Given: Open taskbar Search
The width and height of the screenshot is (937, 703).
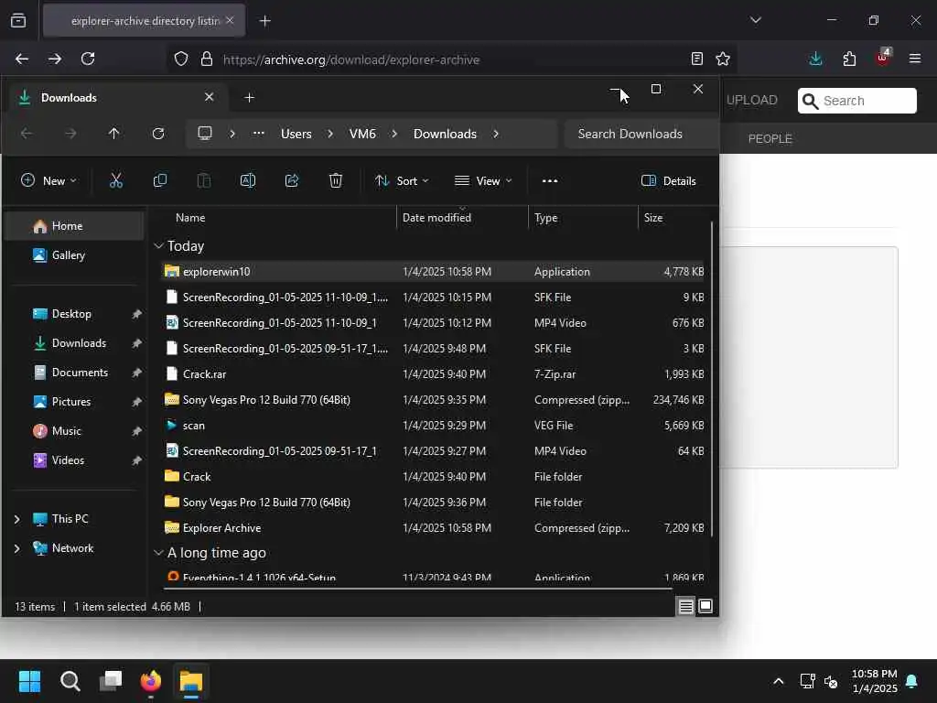Looking at the screenshot, I should tap(70, 681).
